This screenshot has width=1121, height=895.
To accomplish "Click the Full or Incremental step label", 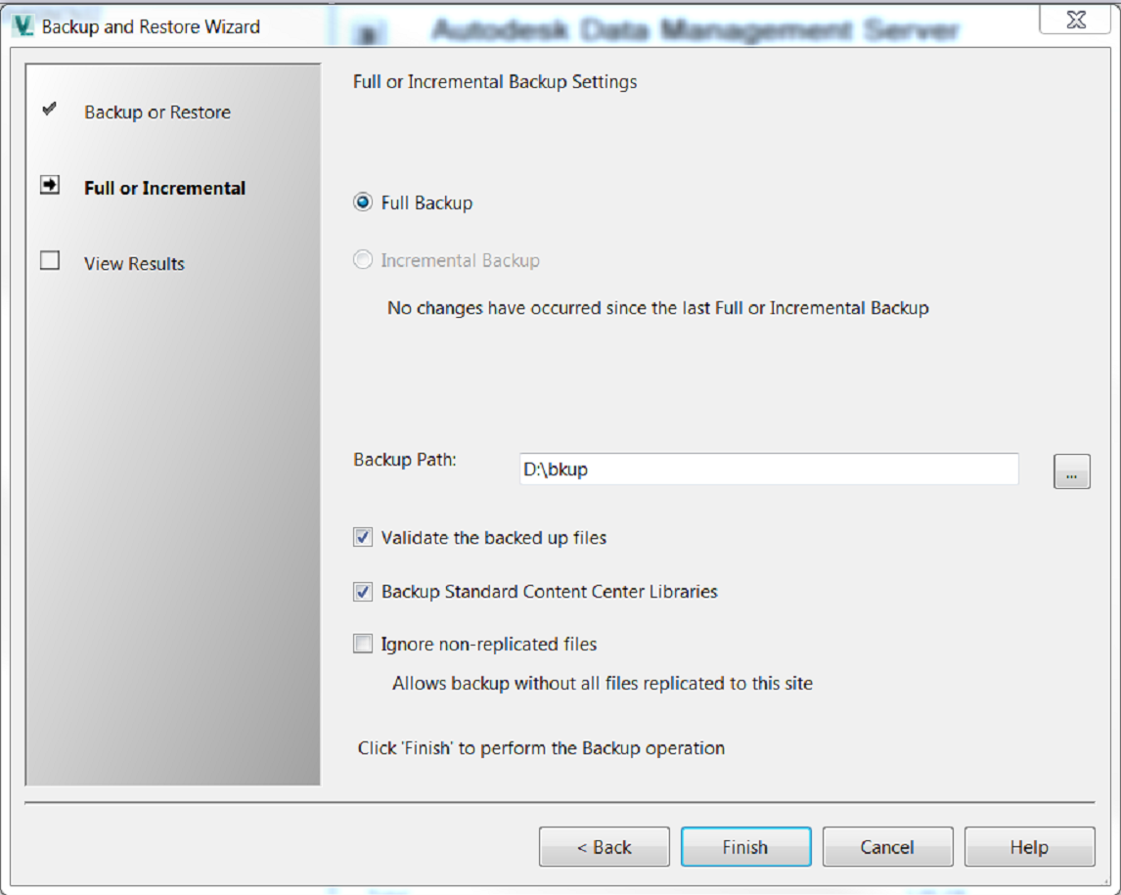I will (x=163, y=188).
